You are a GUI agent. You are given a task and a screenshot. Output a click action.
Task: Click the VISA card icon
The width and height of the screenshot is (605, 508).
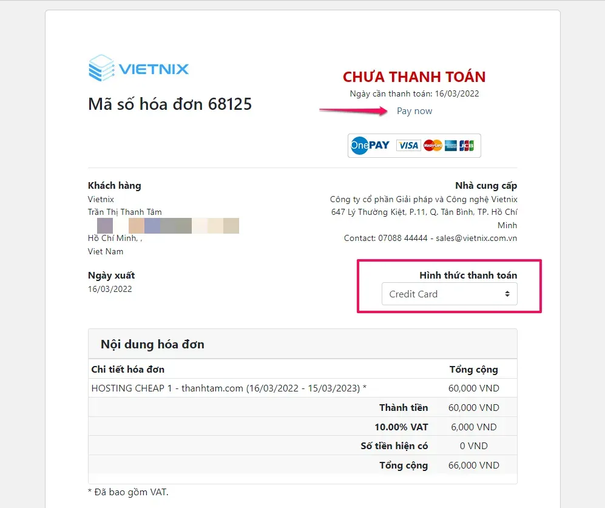coord(408,146)
